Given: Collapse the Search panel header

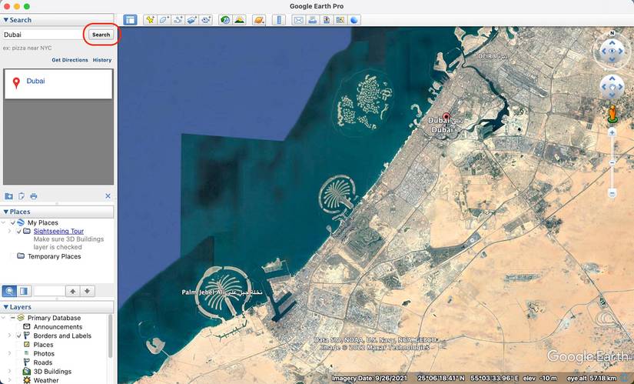Looking at the screenshot, I should [x=58, y=20].
